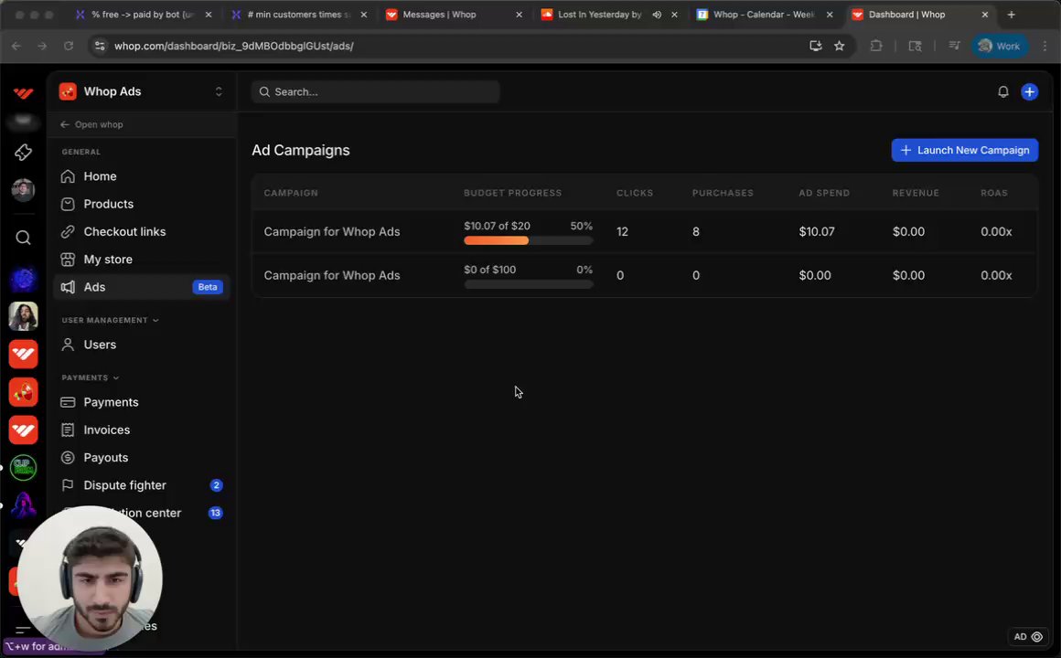Screen dimensions: 1061x658
Task: Click the browser address bar URL
Action: 233,46
